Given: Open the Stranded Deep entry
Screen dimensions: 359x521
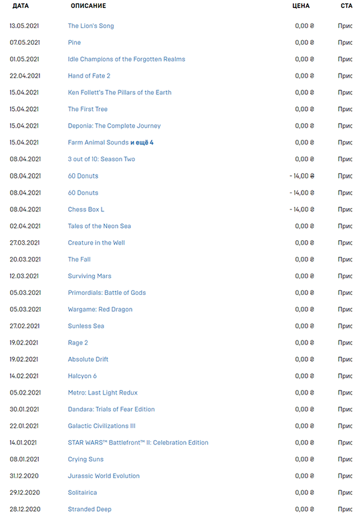Looking at the screenshot, I should pyautogui.click(x=90, y=509).
